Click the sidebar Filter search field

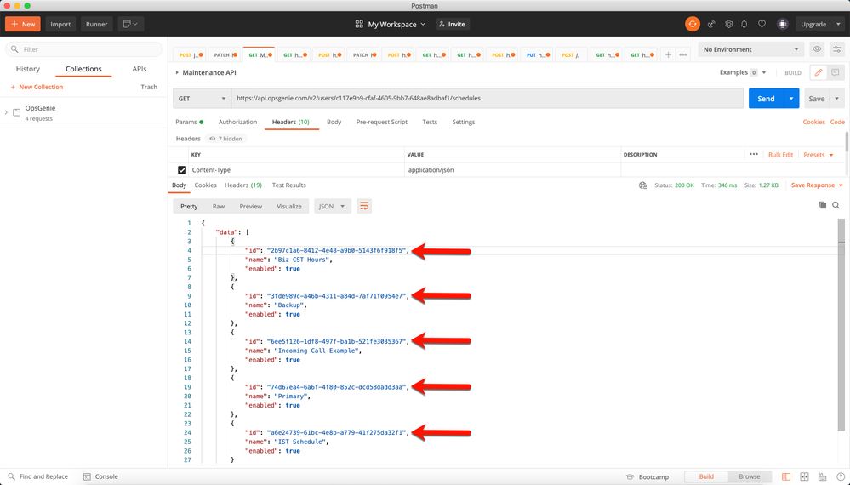[84, 49]
